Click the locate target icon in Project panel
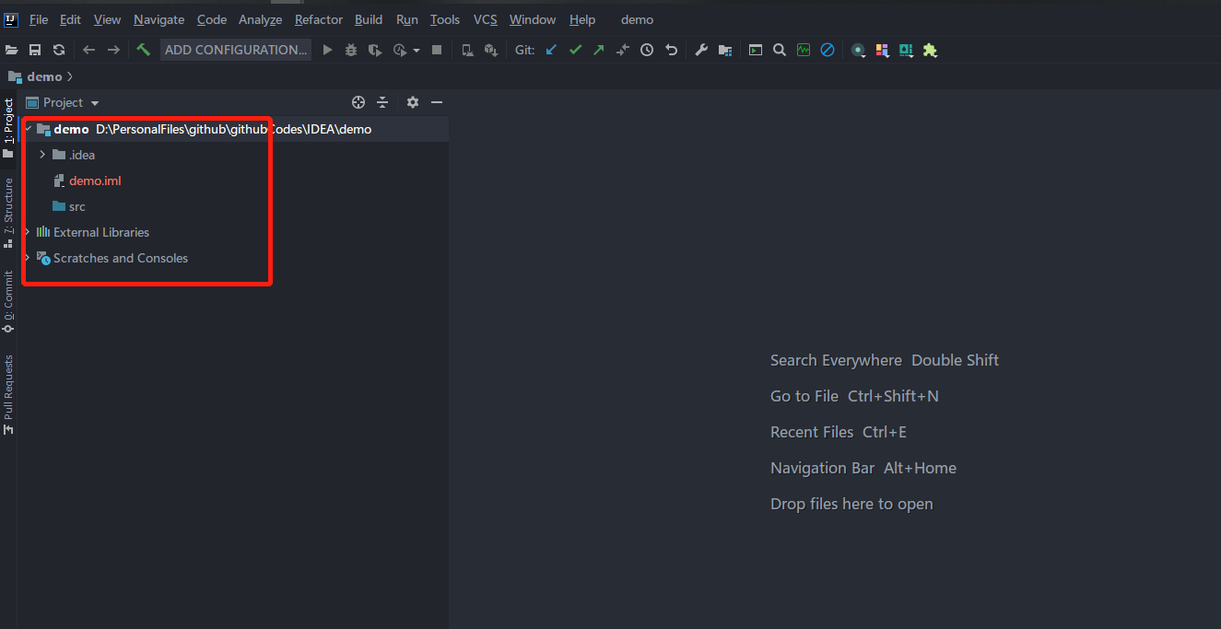 (358, 102)
